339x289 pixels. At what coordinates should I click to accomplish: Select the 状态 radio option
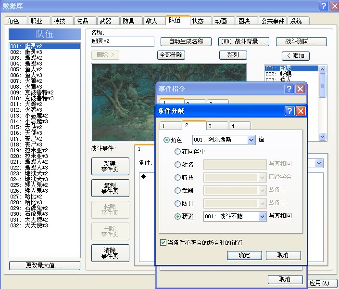point(177,216)
